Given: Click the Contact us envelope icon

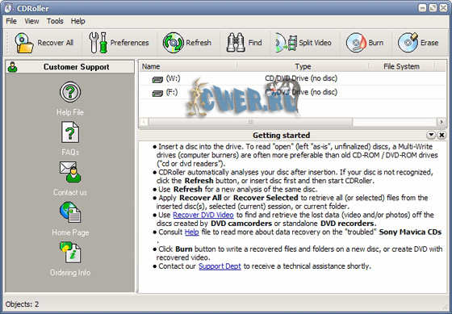Looking at the screenshot, I should pyautogui.click(x=70, y=172).
